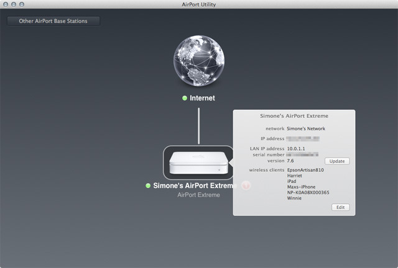Click the Edit button in the popover

(340, 207)
